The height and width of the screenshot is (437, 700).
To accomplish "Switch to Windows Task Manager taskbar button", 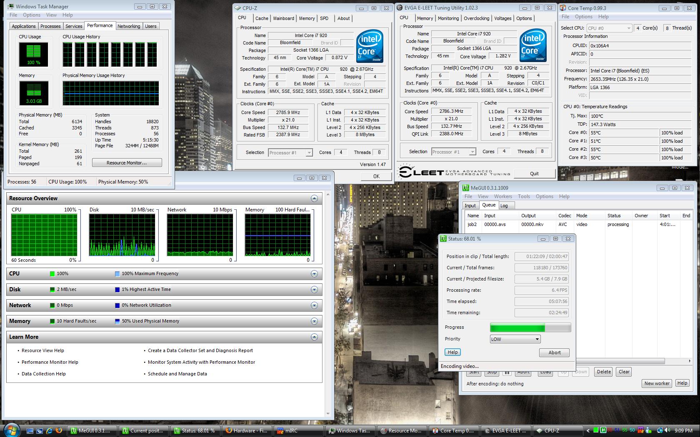I will pyautogui.click(x=350, y=431).
